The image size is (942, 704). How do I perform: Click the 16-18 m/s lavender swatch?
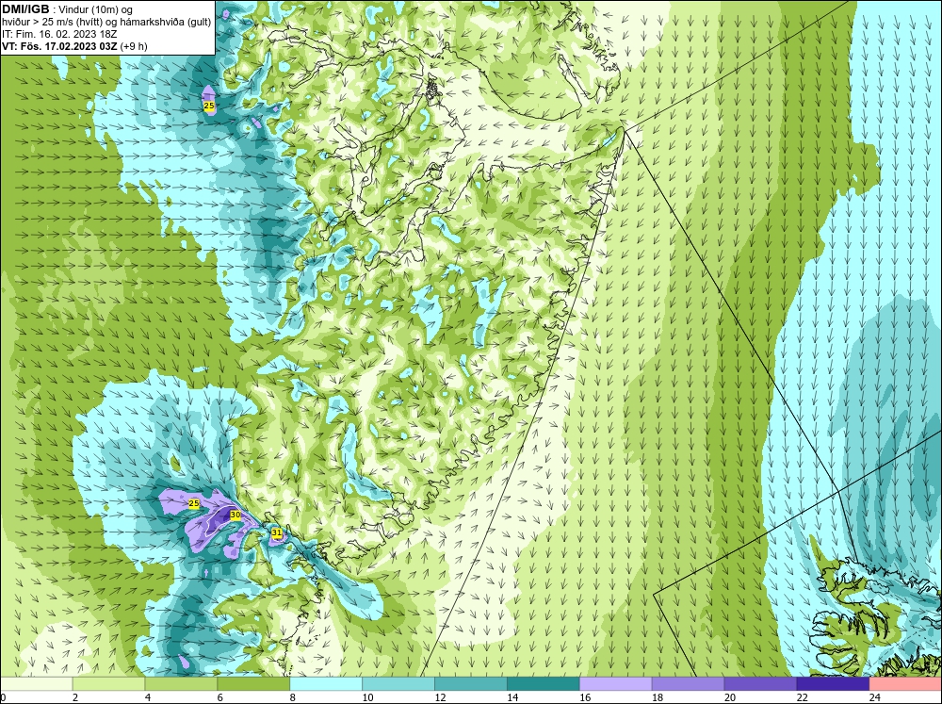pyautogui.click(x=616, y=684)
